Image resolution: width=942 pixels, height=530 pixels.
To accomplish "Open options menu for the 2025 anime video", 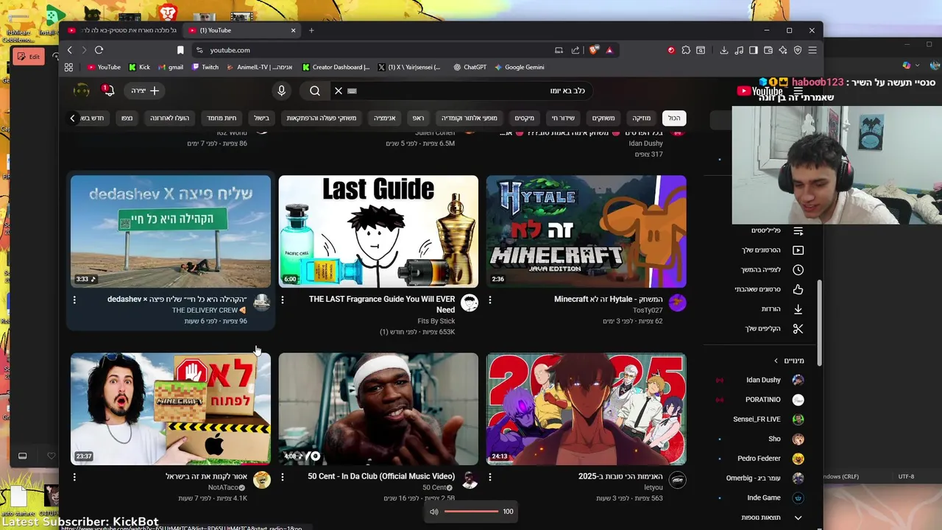I will pos(490,477).
